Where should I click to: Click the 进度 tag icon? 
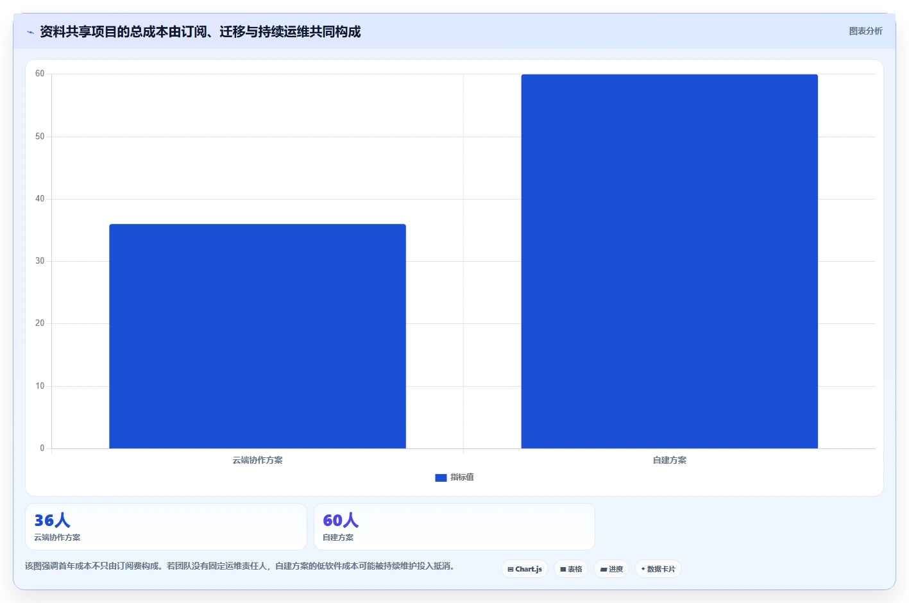[604, 569]
